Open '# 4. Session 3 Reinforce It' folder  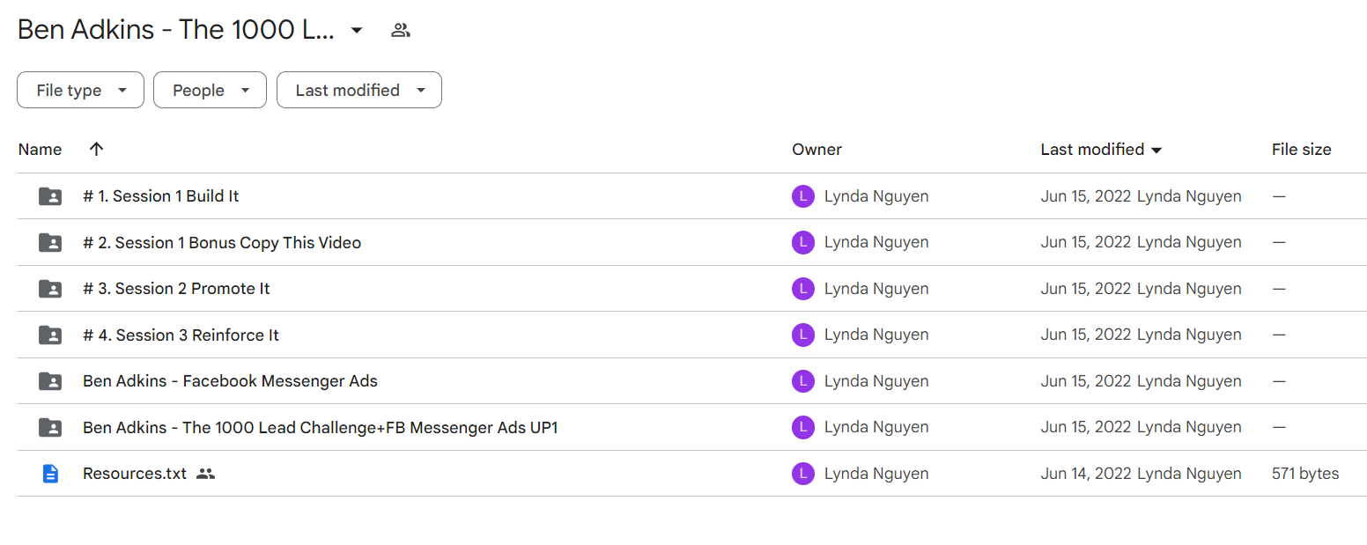[181, 335]
